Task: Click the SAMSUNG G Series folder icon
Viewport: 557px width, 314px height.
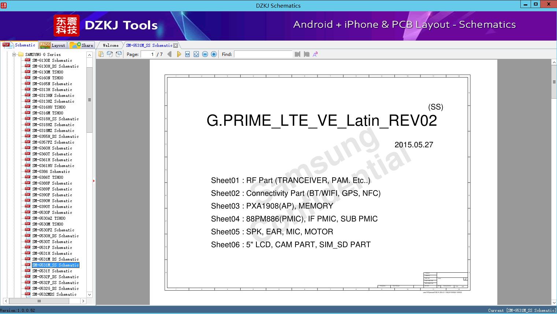Action: [x=21, y=54]
